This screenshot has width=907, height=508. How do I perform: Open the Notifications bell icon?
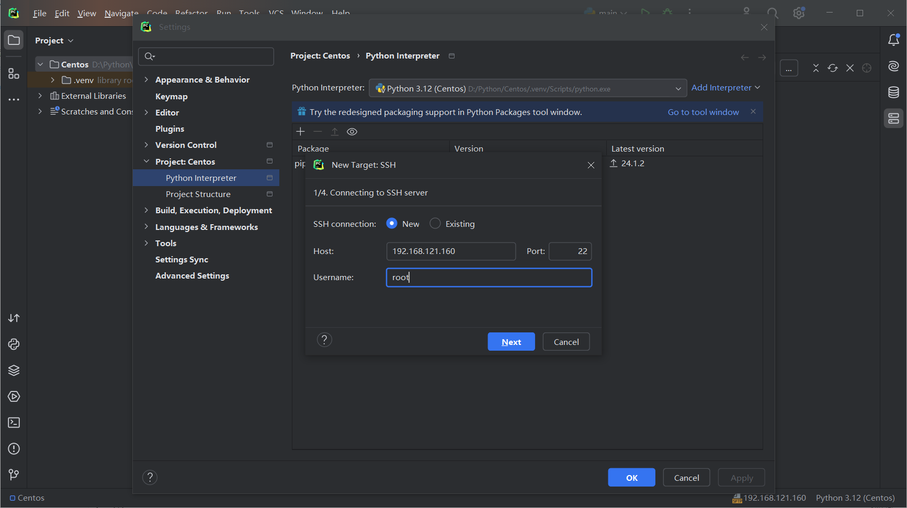[893, 40]
